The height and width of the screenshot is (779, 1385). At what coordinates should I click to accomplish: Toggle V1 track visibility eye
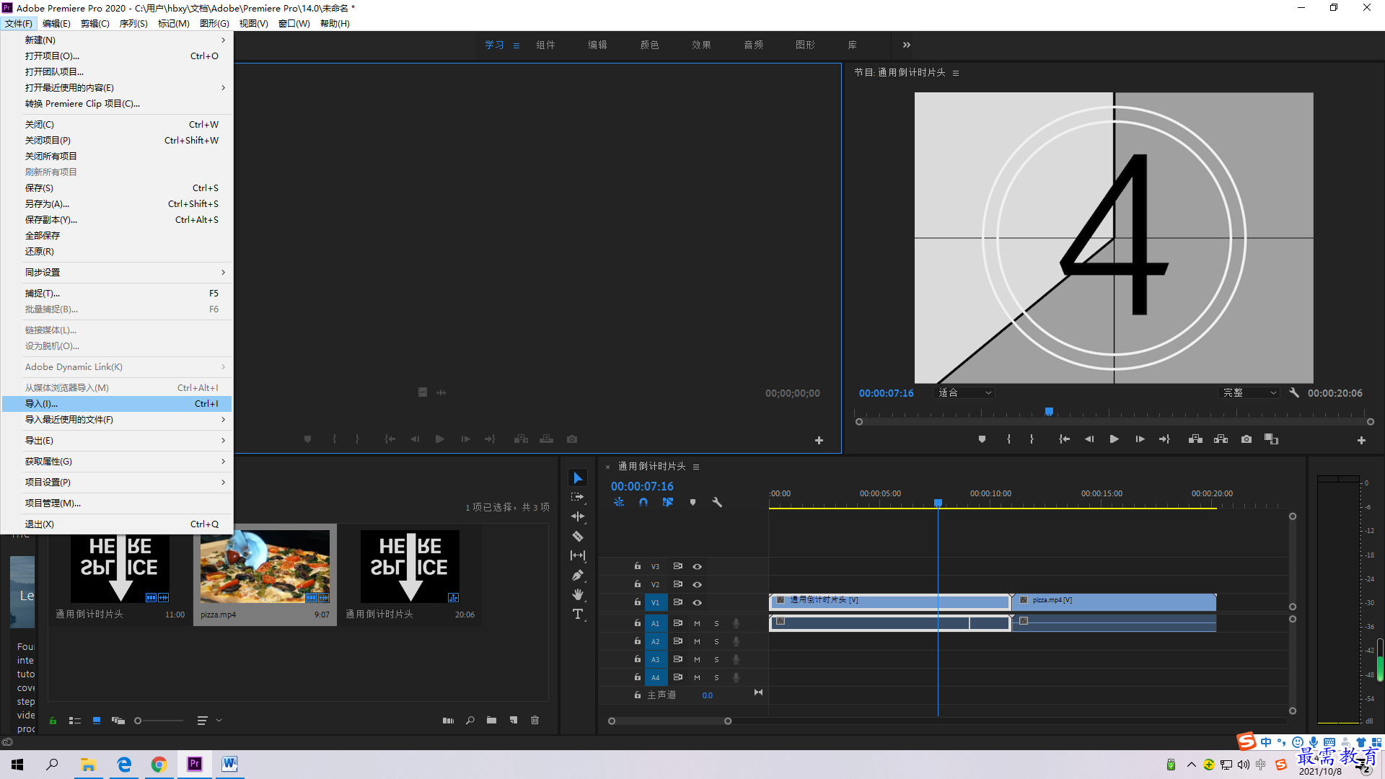click(697, 602)
